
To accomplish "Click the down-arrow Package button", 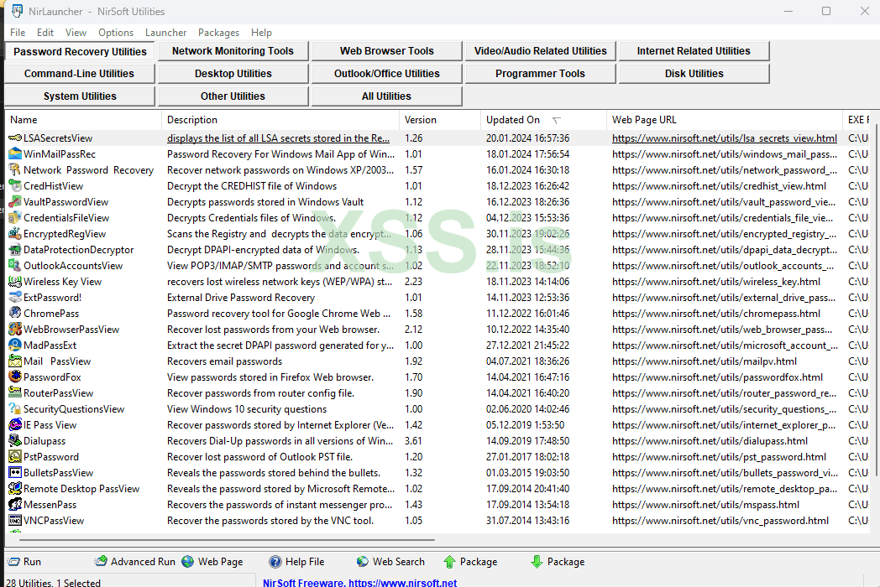I will (558, 561).
